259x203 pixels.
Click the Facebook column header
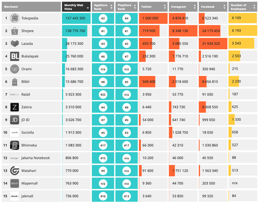tap(213, 7)
